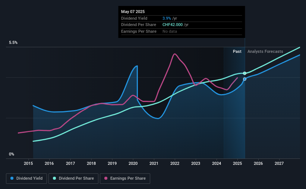Select the blue dividend yield data point
Screen dimensions: 306x189
245,79
